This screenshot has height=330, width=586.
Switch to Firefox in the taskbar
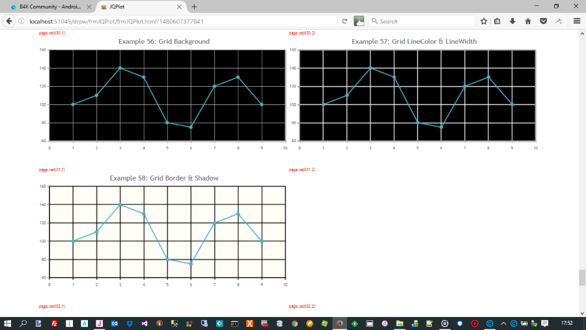(x=339, y=323)
